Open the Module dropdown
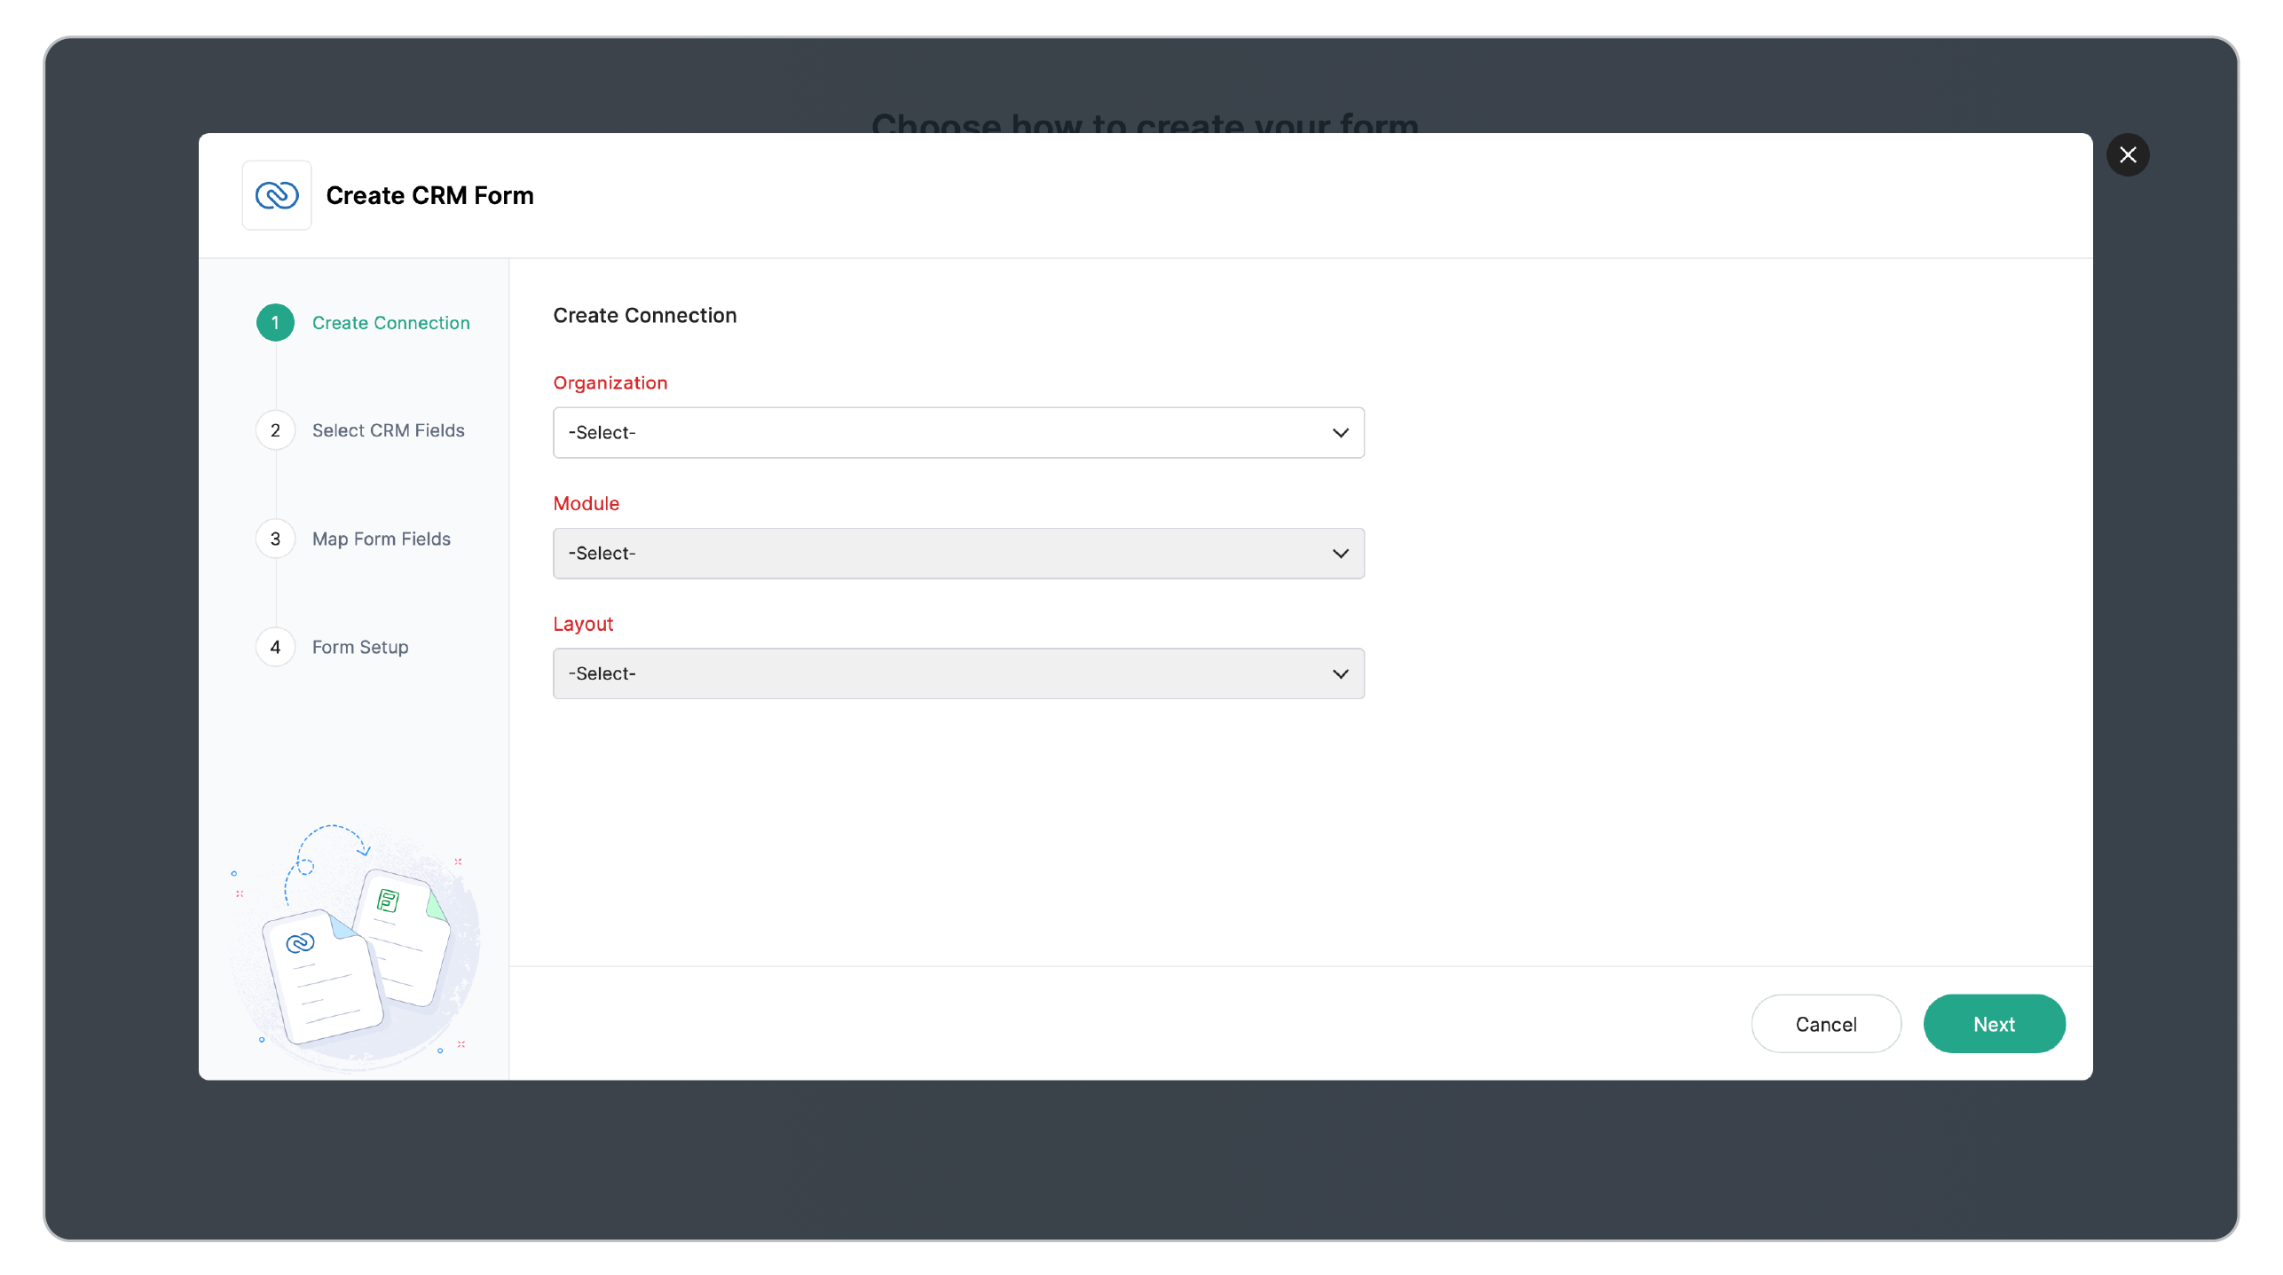 click(x=957, y=554)
